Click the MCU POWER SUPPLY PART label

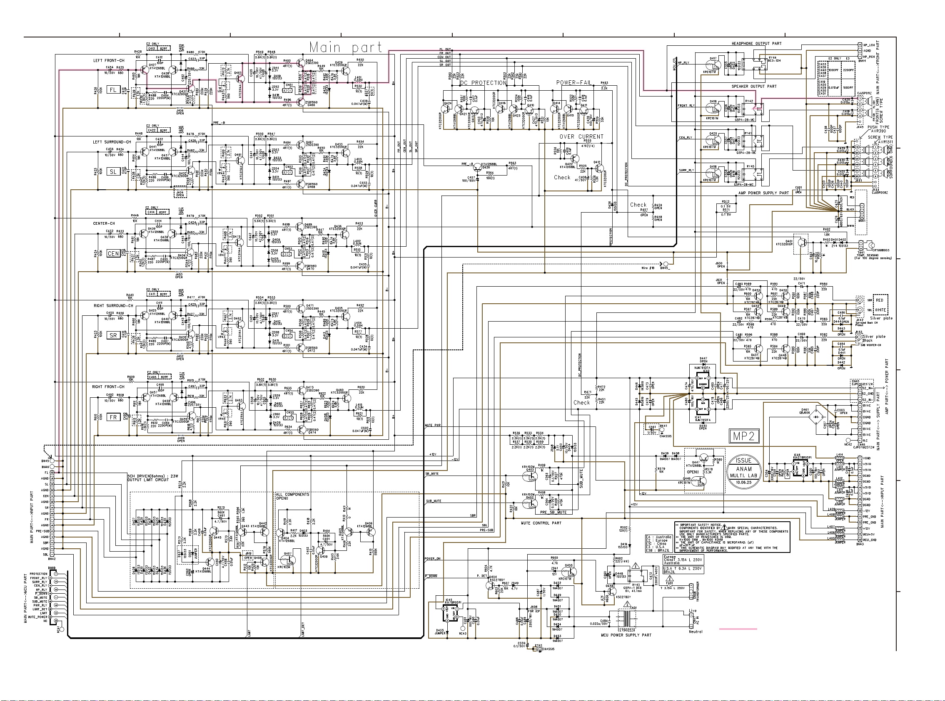626,635
